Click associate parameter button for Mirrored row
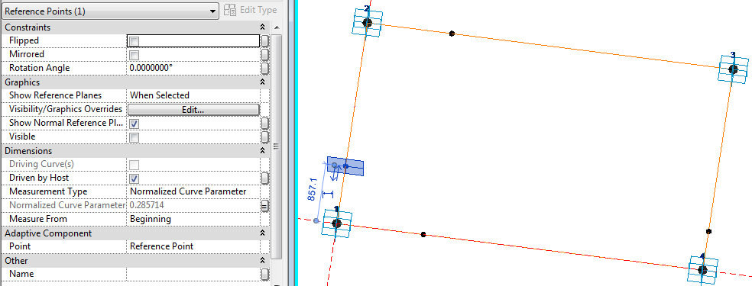The image size is (752, 286). [264, 54]
